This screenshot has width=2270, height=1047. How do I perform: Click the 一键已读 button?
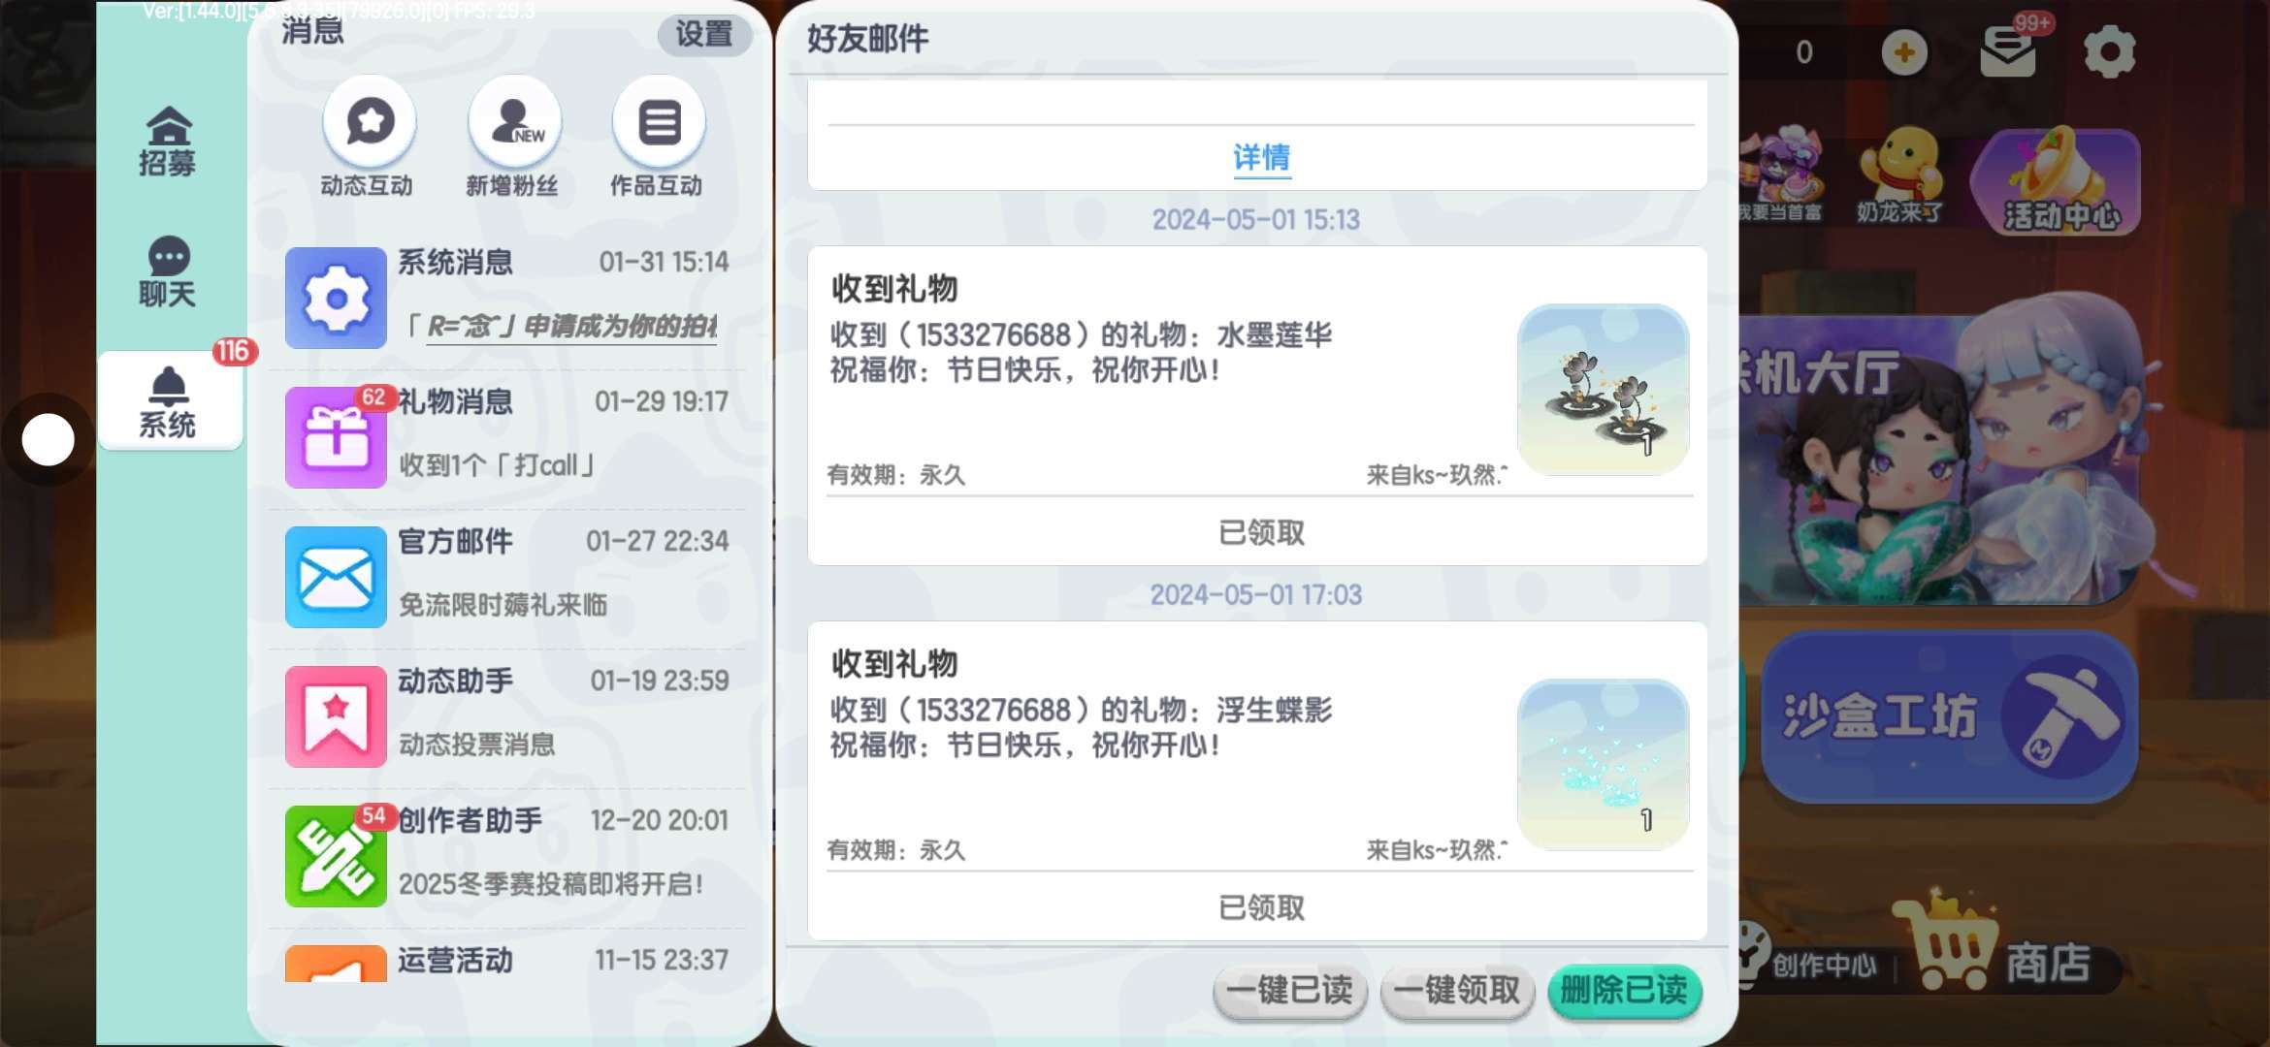click(x=1289, y=991)
